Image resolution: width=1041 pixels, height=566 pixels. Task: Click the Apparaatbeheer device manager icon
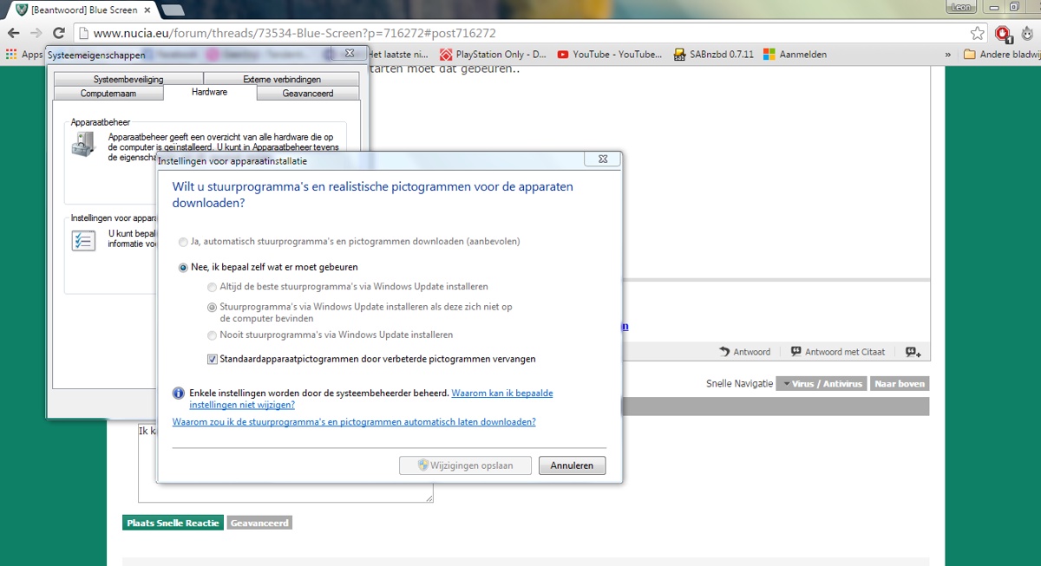(83, 146)
